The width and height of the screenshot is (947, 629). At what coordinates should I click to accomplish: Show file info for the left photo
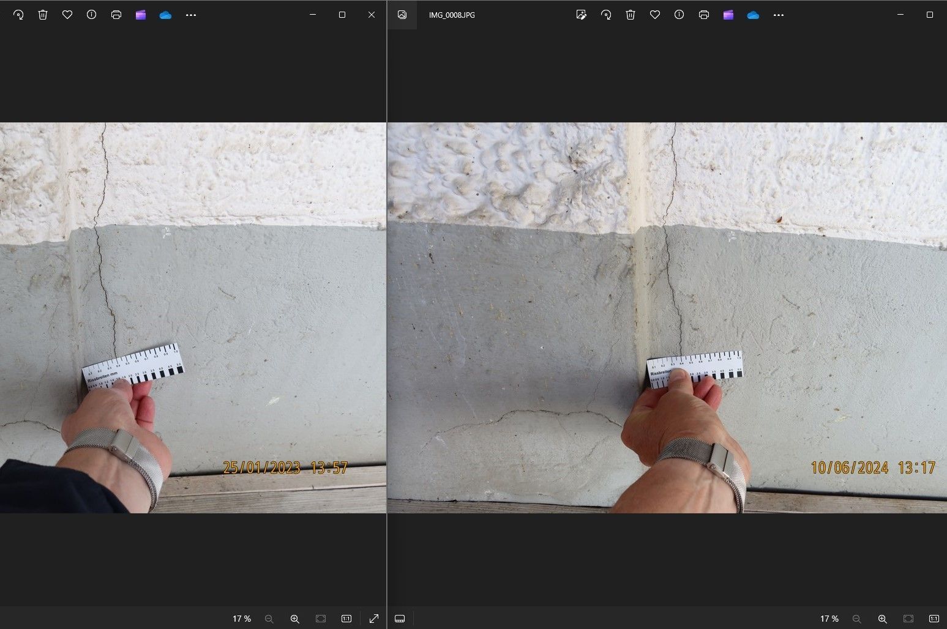[x=92, y=15]
